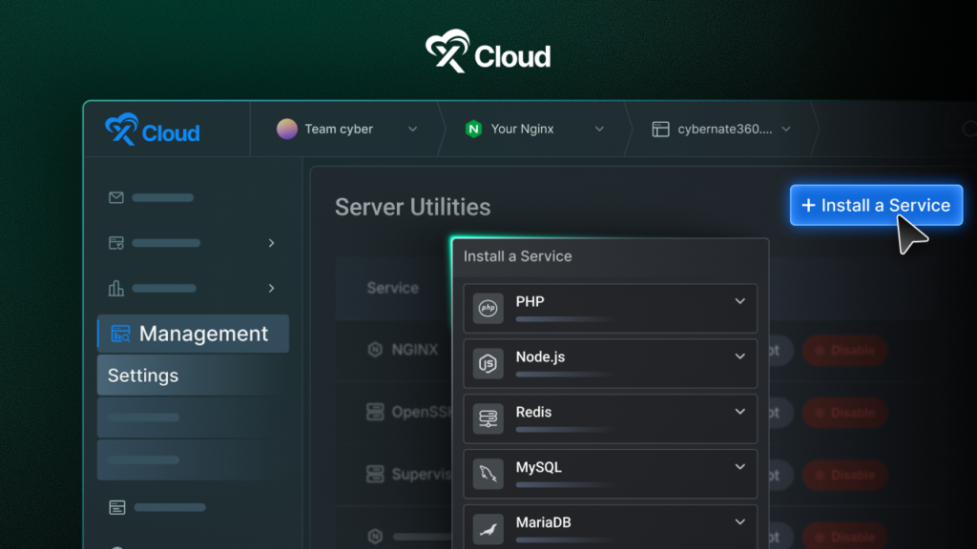Image resolution: width=977 pixels, height=549 pixels.
Task: Click the PHP logo icon
Action: 488,308
